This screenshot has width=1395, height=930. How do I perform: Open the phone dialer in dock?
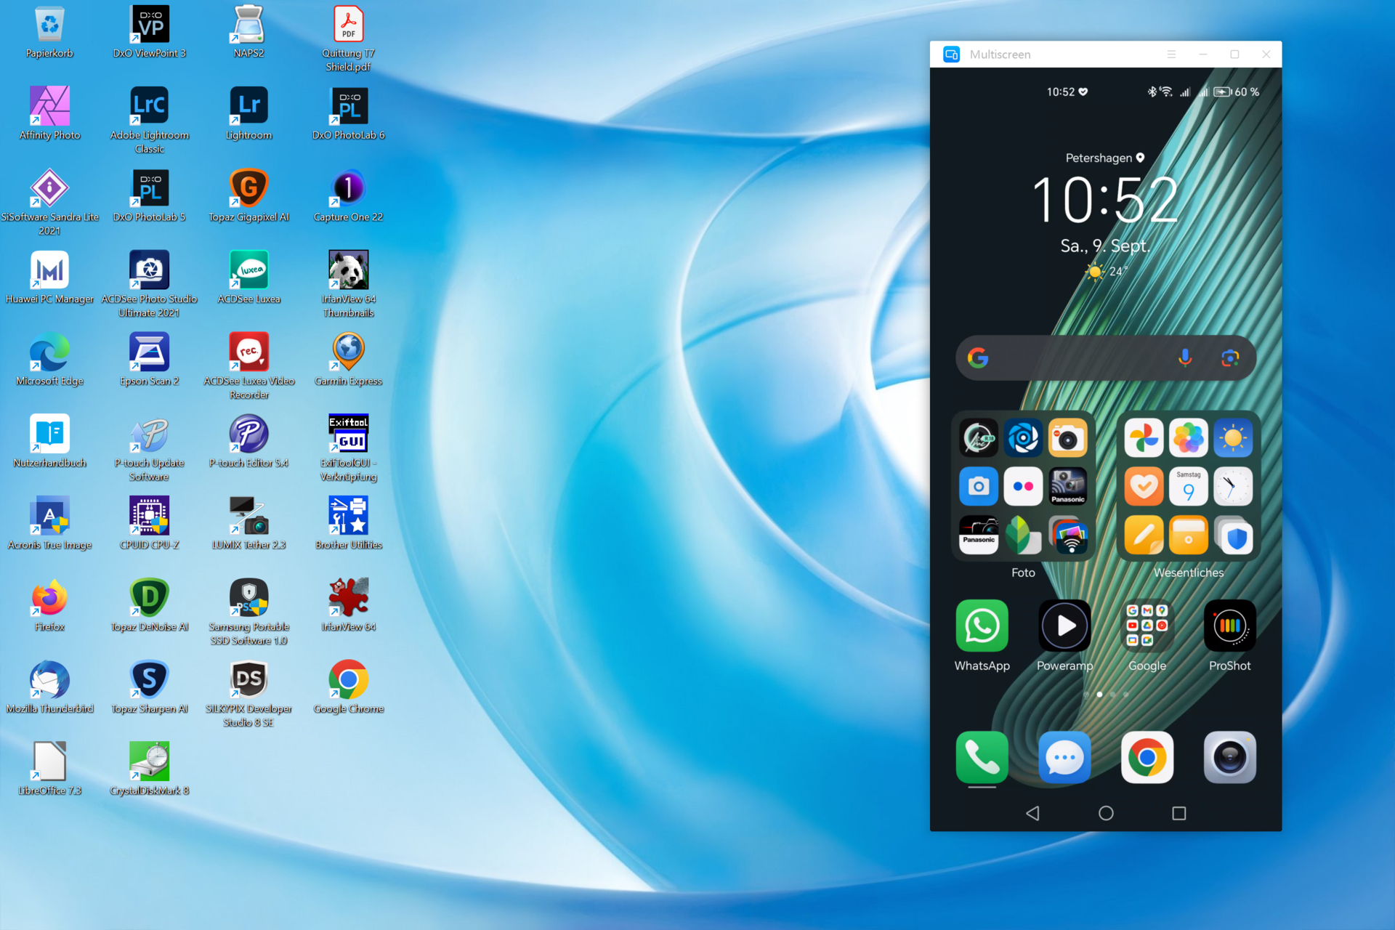[x=982, y=758]
